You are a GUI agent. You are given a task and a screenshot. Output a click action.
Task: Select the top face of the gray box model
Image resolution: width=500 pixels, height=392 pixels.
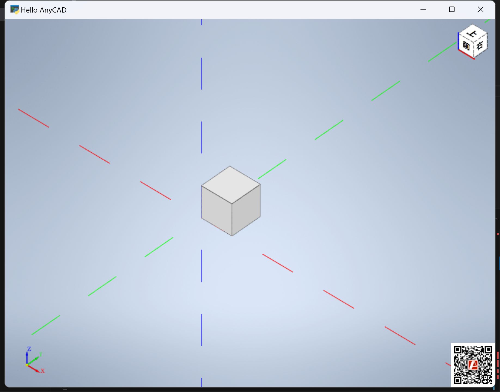coord(231,185)
